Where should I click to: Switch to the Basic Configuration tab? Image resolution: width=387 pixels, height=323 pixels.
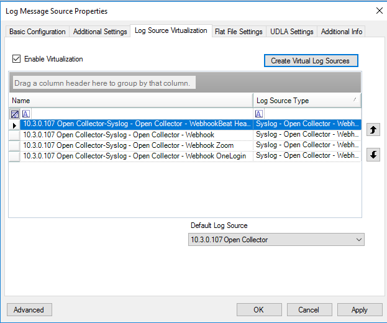37,32
